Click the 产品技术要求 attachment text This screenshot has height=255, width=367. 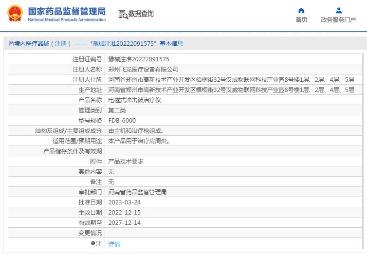coord(126,161)
